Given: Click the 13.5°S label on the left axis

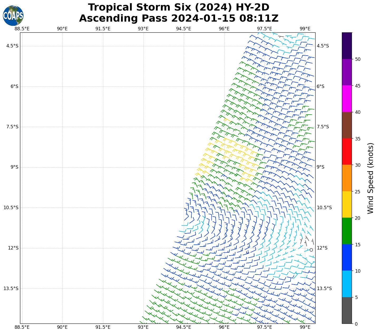Looking at the screenshot, I should pos(11,288).
